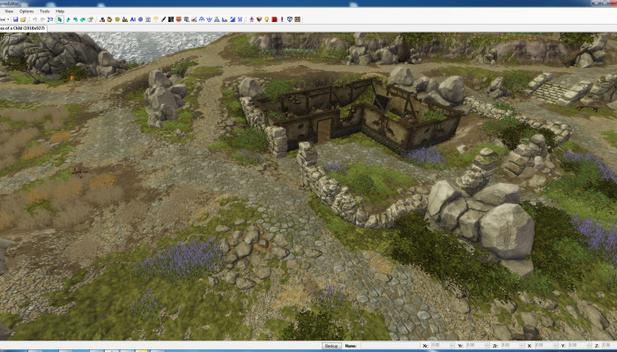Click the blue icon right of Redo
Viewport: 617px width, 352px height.
50,19
